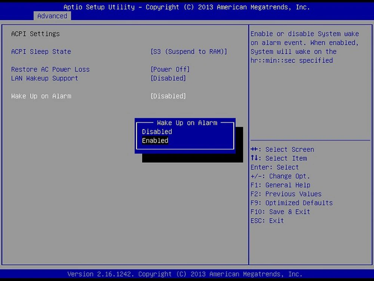Viewport: 374px width, 281px height.
Task: Click the F1: General Help hint
Action: pos(280,185)
